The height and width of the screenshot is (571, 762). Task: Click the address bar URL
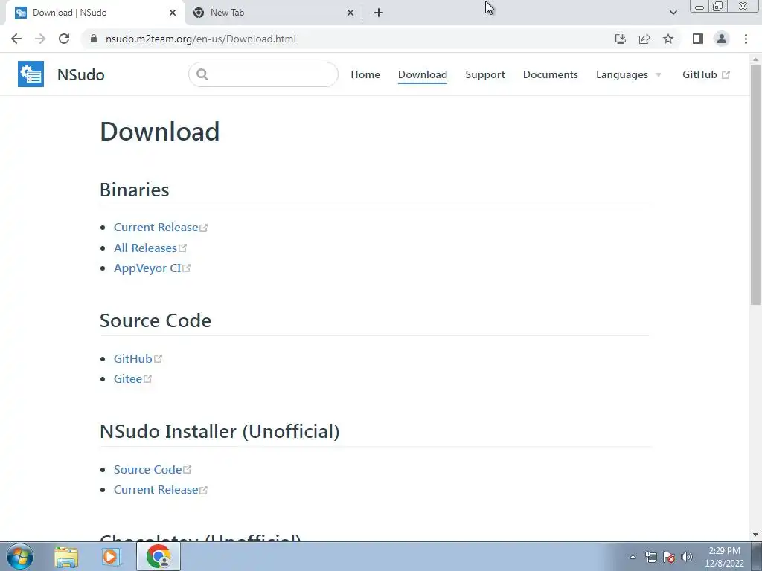(200, 39)
